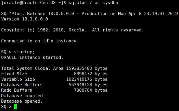Viewport: 179px width, 111px height.
Task: Click the 'SQL>' prompt before 'startup;'
Action: (6, 52)
